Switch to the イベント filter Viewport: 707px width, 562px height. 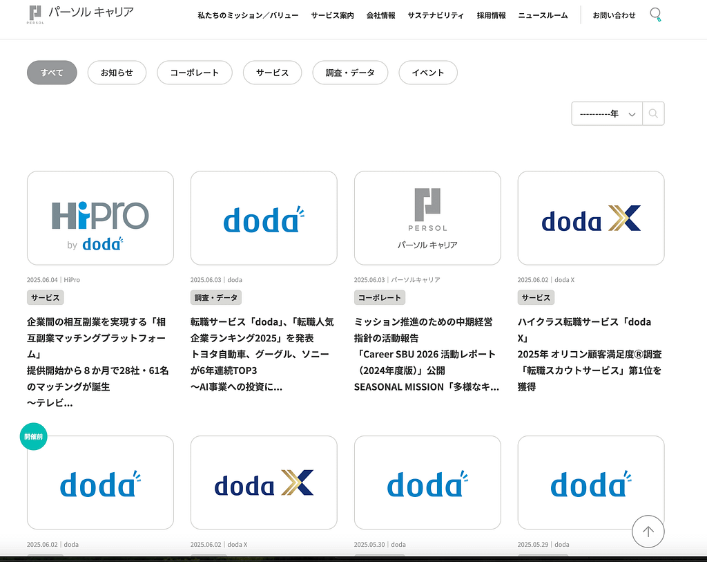[428, 73]
